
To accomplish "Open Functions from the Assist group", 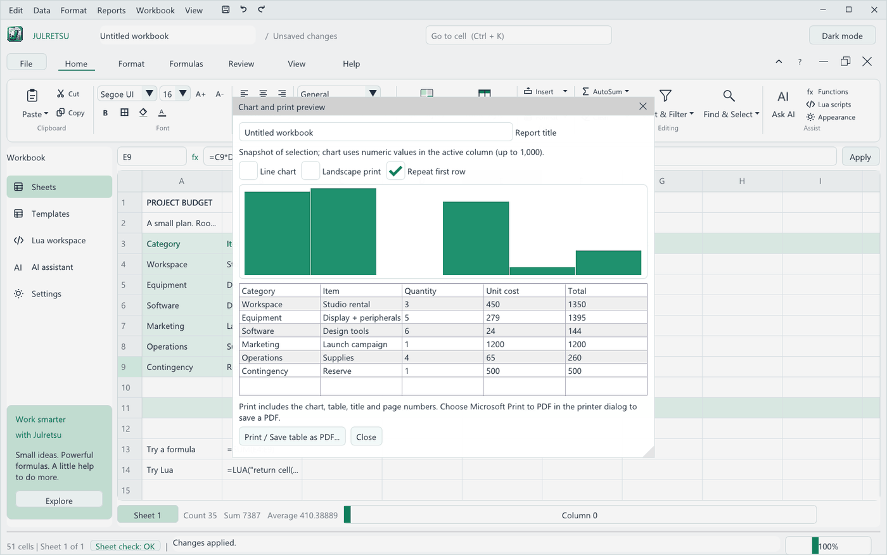I will tap(827, 92).
